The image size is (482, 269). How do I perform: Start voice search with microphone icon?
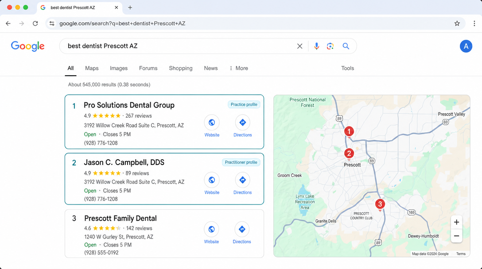(x=316, y=46)
